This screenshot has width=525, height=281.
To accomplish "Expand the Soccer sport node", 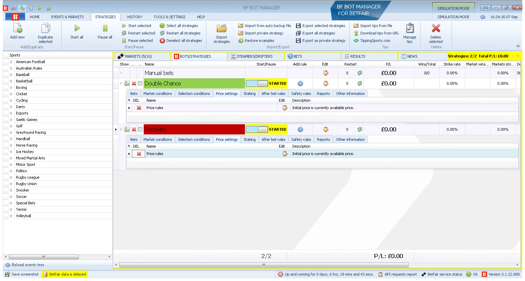I will point(11,197).
